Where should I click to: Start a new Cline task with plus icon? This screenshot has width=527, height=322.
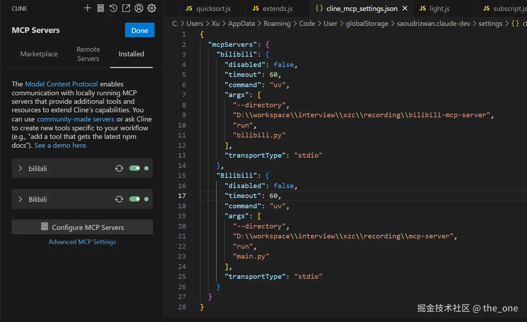click(88, 8)
